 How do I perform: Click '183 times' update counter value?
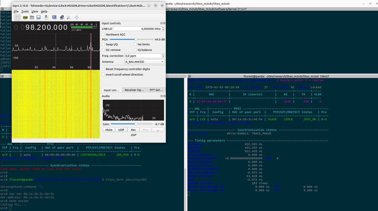(x=260, y=183)
